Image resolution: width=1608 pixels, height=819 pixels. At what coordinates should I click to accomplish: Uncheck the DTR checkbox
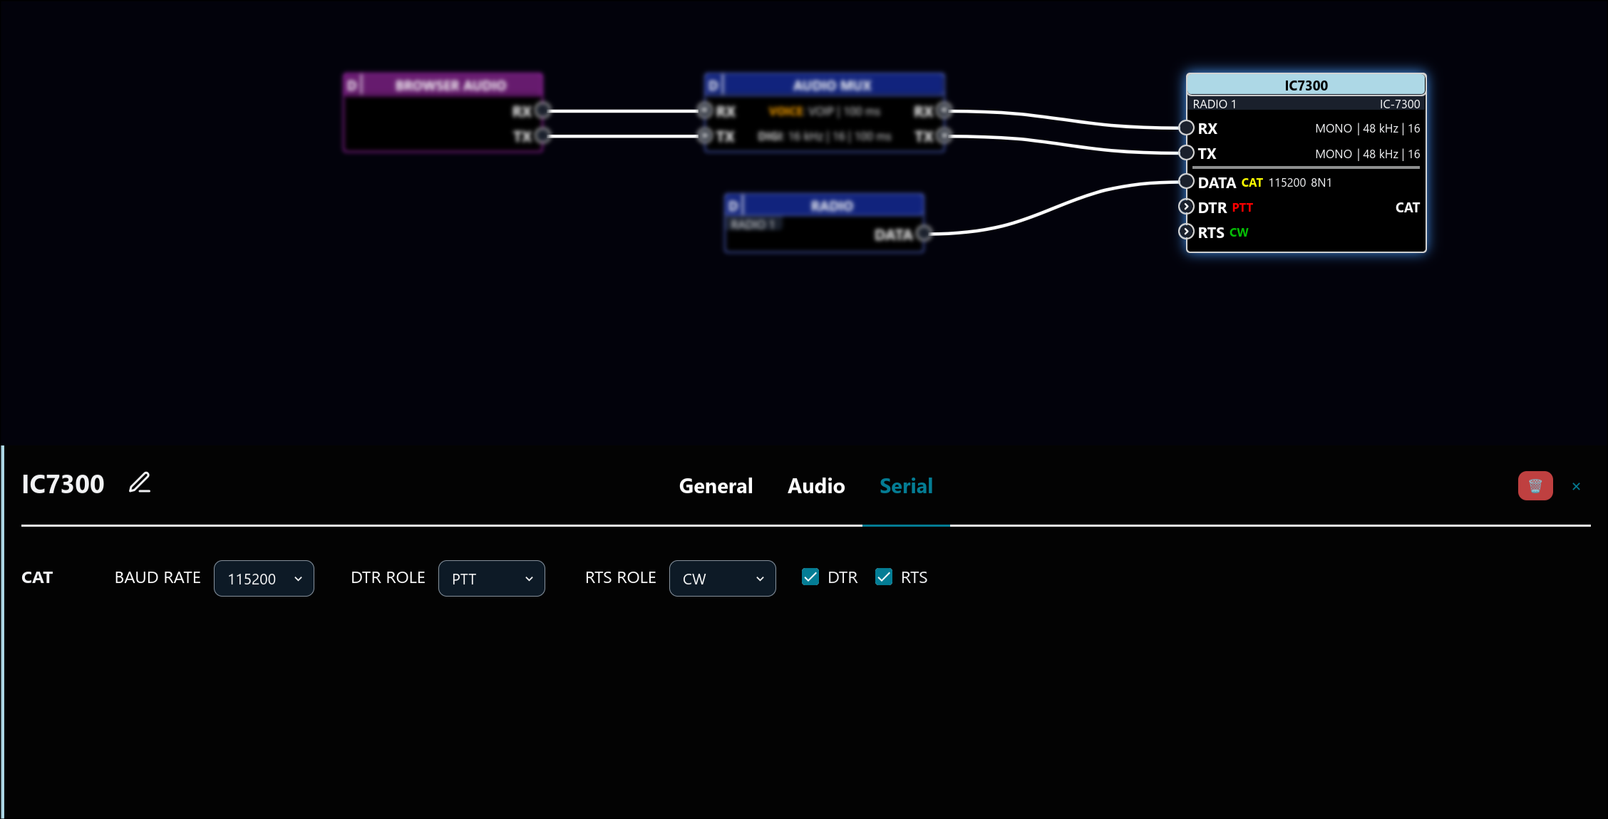(810, 577)
